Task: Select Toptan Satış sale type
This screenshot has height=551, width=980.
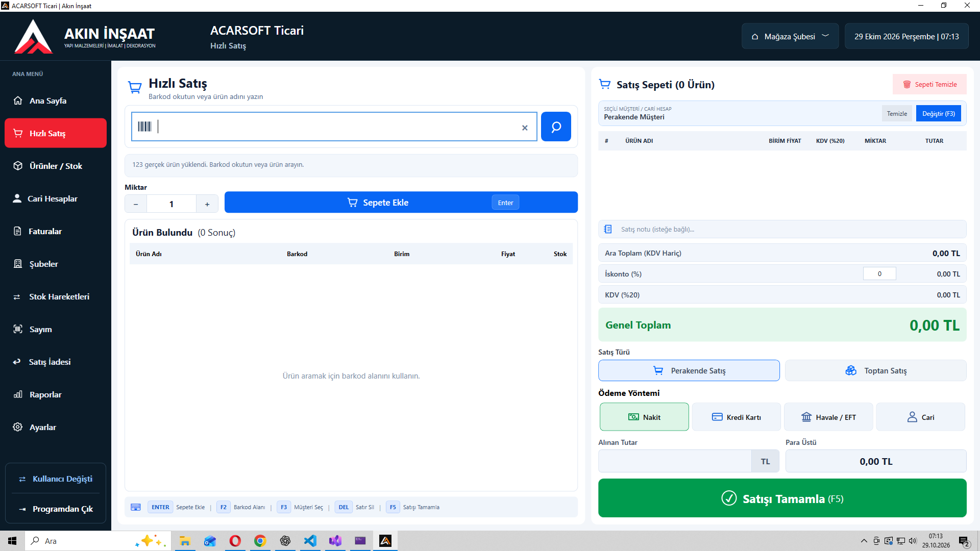Action: click(875, 370)
